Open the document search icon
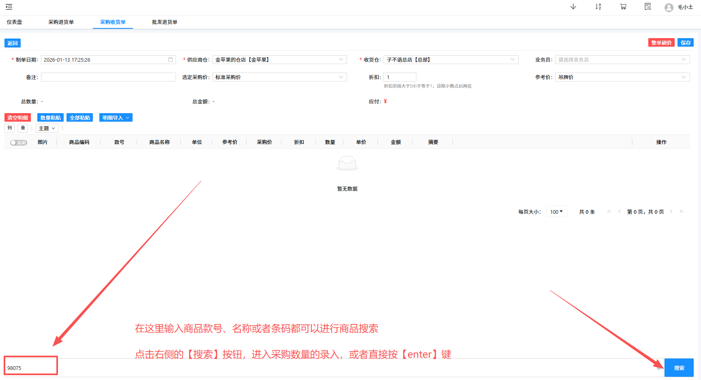The width and height of the screenshot is (701, 380). [x=647, y=7]
